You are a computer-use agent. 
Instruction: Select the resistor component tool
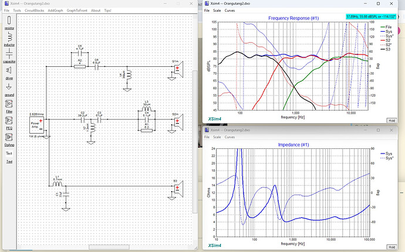coord(9,22)
